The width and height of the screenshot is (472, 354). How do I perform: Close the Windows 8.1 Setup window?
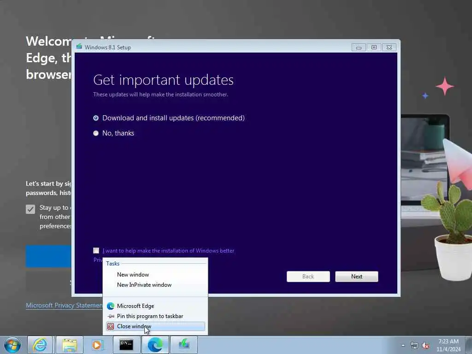389,47
